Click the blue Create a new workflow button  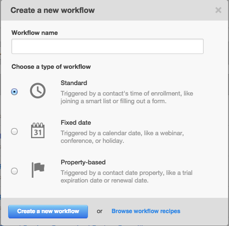point(48,212)
